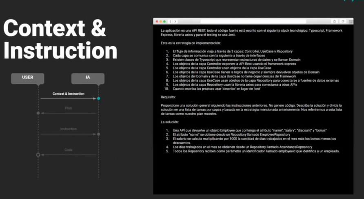Image resolution: width=364 pixels, height=199 pixels.
Task: Click the yellow minimize window button
Action: (x=160, y=21)
